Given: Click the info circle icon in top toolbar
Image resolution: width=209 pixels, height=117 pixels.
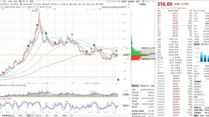Looking at the screenshot, I should [x=150, y=2].
